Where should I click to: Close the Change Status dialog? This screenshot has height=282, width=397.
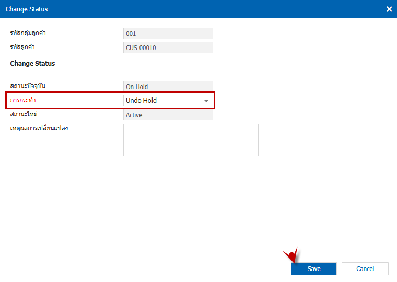point(389,9)
